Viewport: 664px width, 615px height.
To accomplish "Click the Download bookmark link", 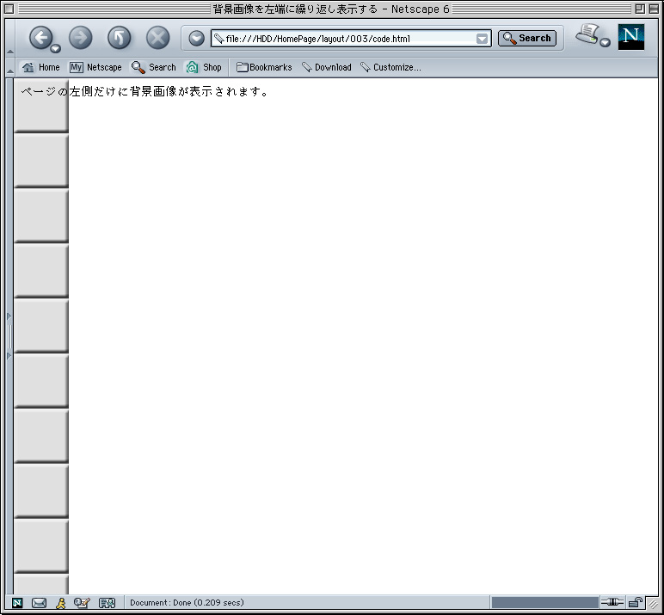I will 327,67.
